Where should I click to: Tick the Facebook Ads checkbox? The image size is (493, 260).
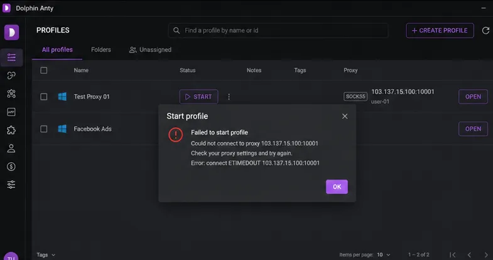(44, 129)
